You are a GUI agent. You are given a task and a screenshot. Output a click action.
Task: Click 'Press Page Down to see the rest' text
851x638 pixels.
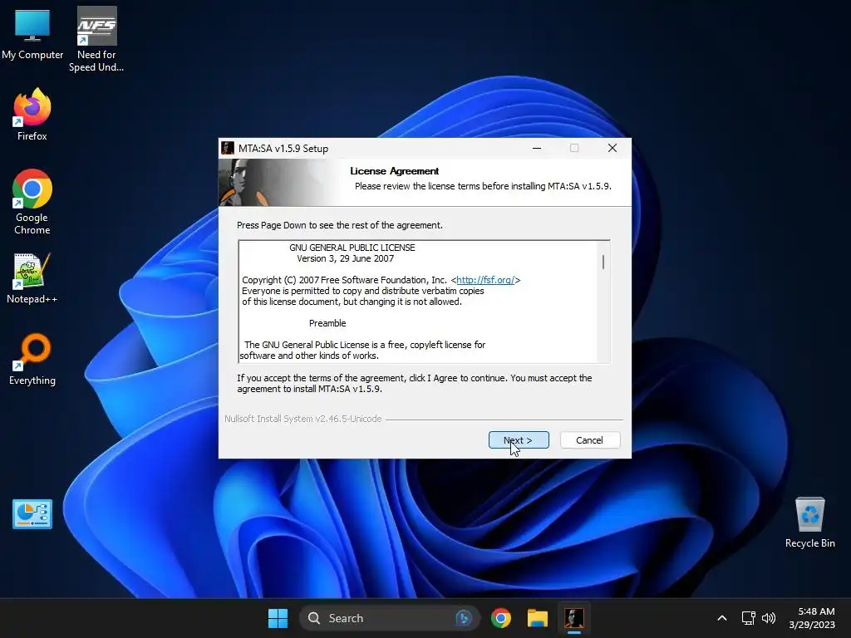[x=340, y=225]
